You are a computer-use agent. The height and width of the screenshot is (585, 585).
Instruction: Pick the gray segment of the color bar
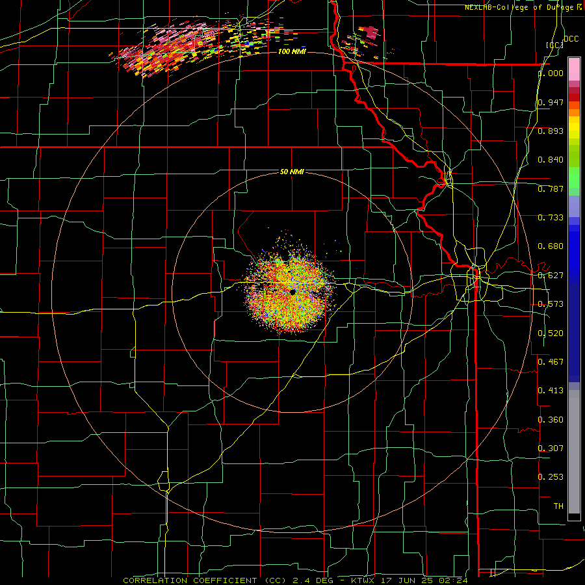(x=574, y=452)
